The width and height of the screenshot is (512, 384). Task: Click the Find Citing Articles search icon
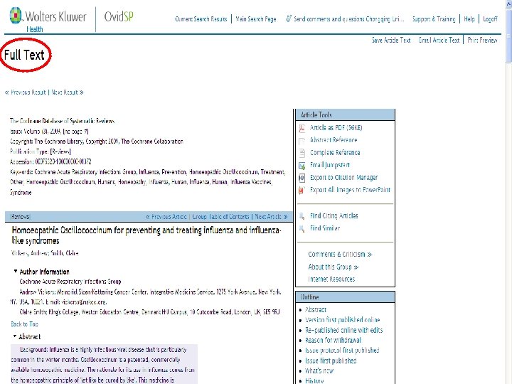tap(302, 216)
